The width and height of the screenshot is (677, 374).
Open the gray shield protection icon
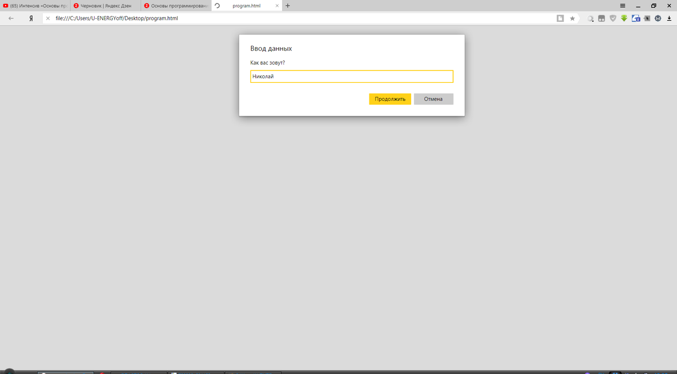pyautogui.click(x=613, y=19)
